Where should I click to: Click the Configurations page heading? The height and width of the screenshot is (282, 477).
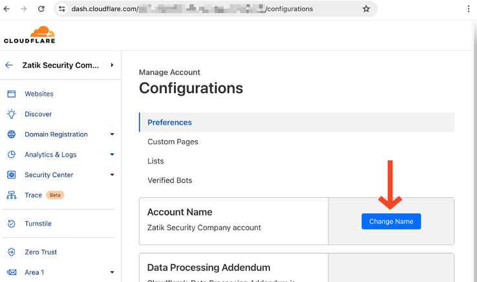[191, 89]
